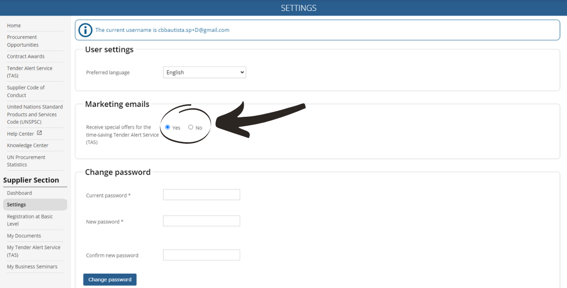
Task: Click the Receive special offers label text
Action: (x=122, y=135)
